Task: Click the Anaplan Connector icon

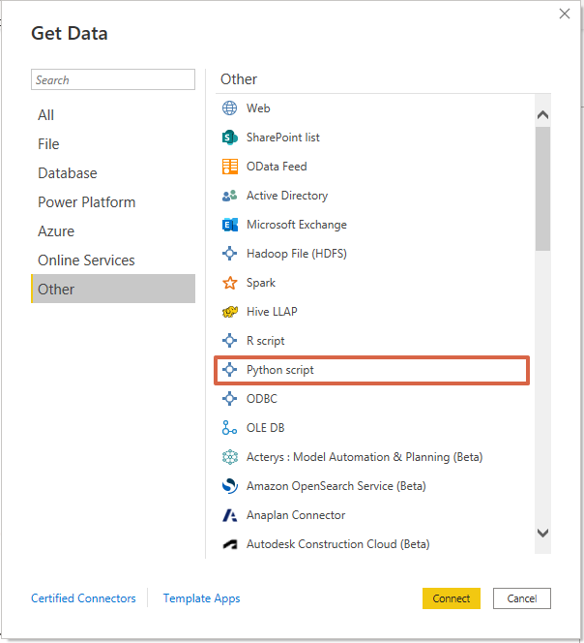Action: pyautogui.click(x=229, y=515)
